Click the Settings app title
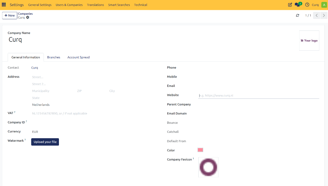 (17, 5)
